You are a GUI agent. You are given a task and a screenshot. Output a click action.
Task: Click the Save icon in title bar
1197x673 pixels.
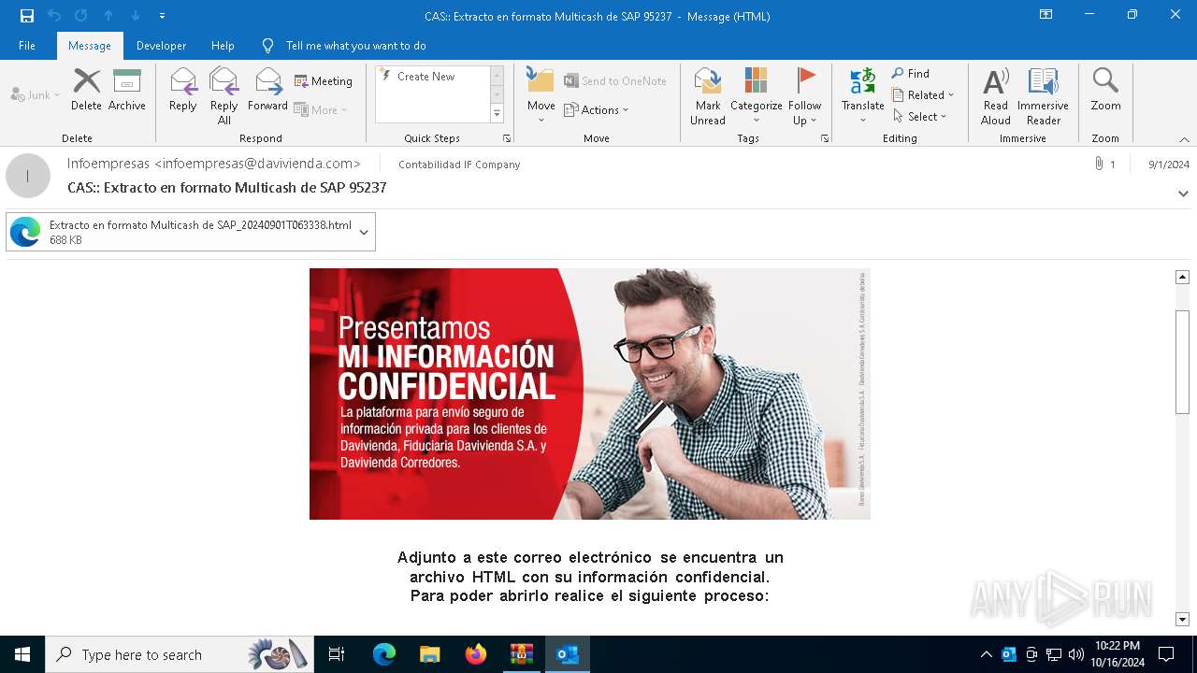[x=27, y=16]
